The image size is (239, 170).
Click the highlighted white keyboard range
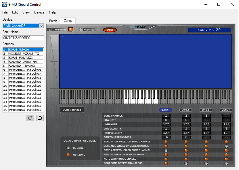(x=141, y=97)
